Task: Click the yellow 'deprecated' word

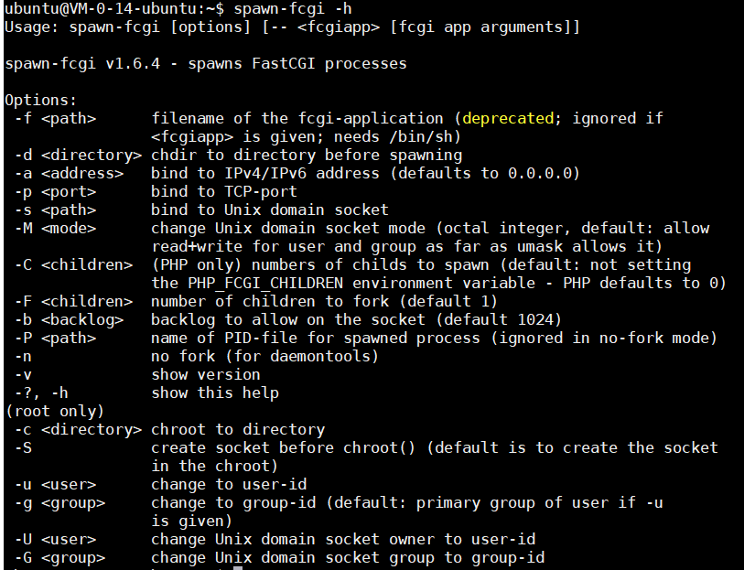Action: tap(508, 118)
